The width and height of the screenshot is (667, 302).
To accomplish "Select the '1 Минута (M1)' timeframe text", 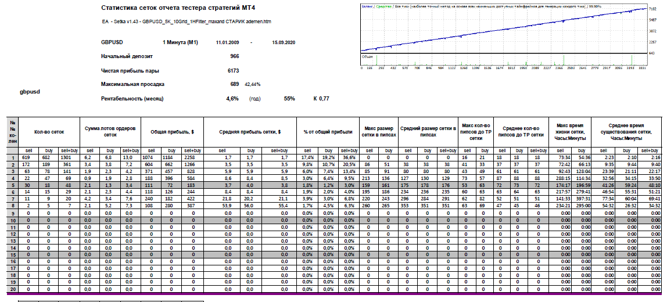I will [x=180, y=42].
